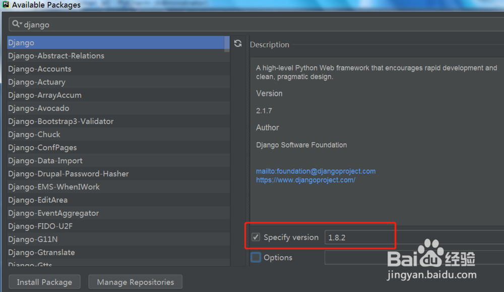Click the version field showing 1.8.2
This screenshot has width=504, height=292.
pos(414,238)
